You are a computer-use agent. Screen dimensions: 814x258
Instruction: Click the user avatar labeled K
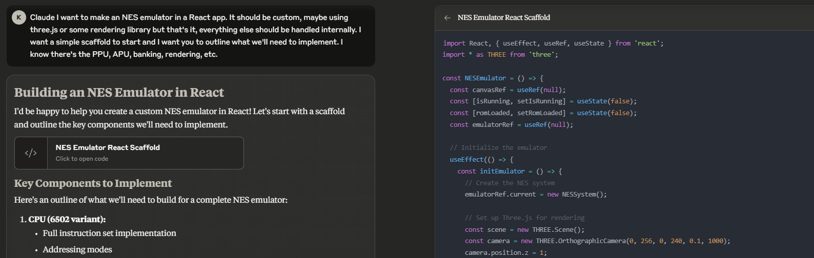click(x=19, y=17)
